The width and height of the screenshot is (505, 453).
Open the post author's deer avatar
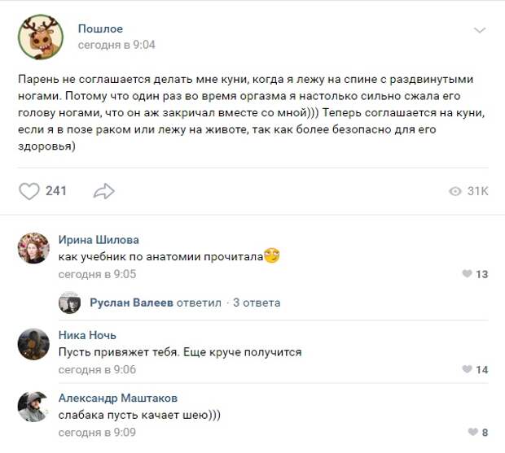(39, 37)
